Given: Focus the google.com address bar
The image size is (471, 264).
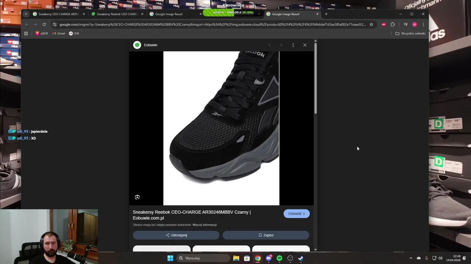Looking at the screenshot, I should coord(213,25).
